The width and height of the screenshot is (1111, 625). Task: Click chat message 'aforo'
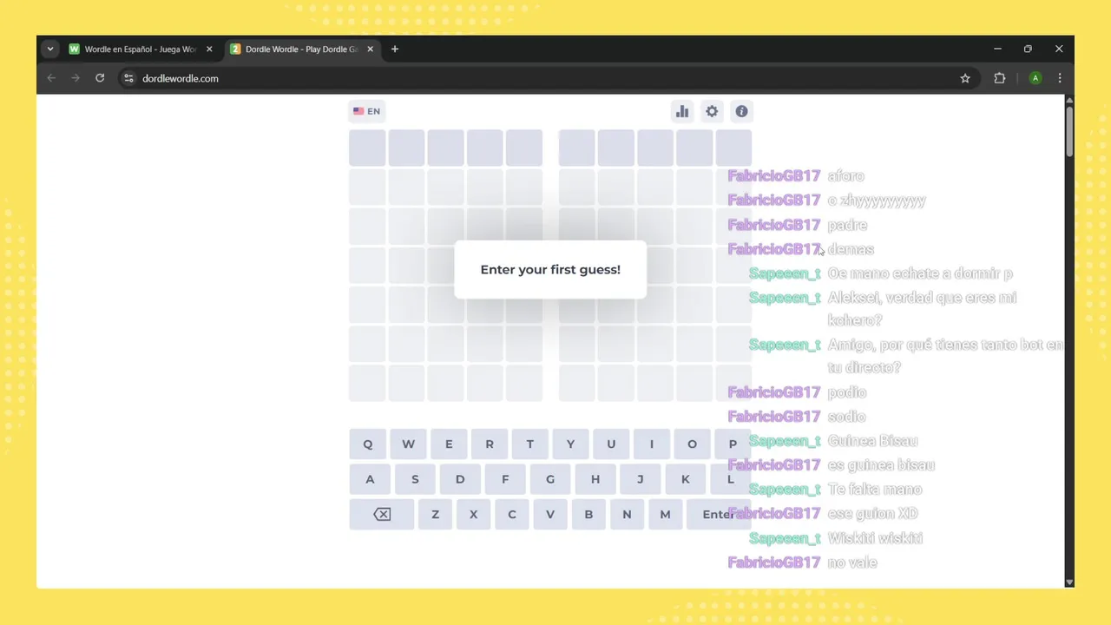coord(846,176)
